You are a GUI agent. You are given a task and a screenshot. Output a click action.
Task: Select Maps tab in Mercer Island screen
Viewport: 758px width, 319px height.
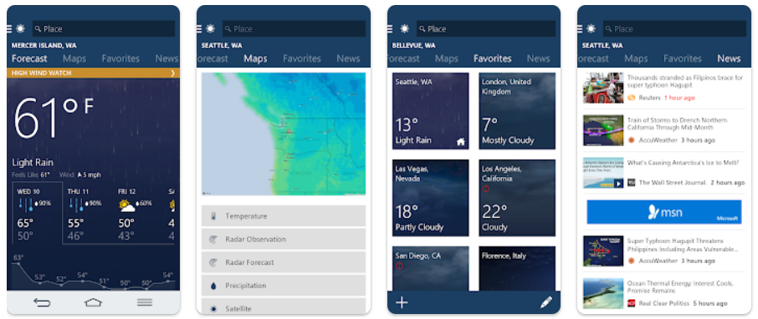pos(74,58)
